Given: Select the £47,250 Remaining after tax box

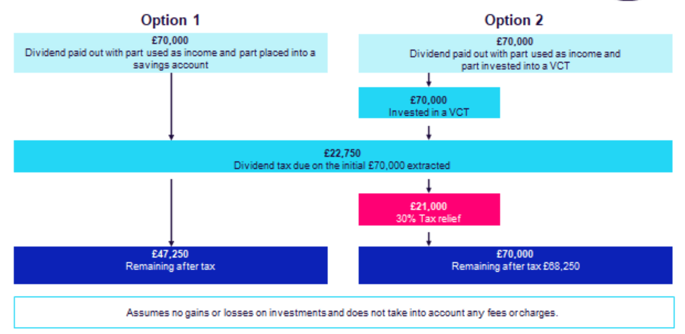Looking at the screenshot, I should [170, 265].
